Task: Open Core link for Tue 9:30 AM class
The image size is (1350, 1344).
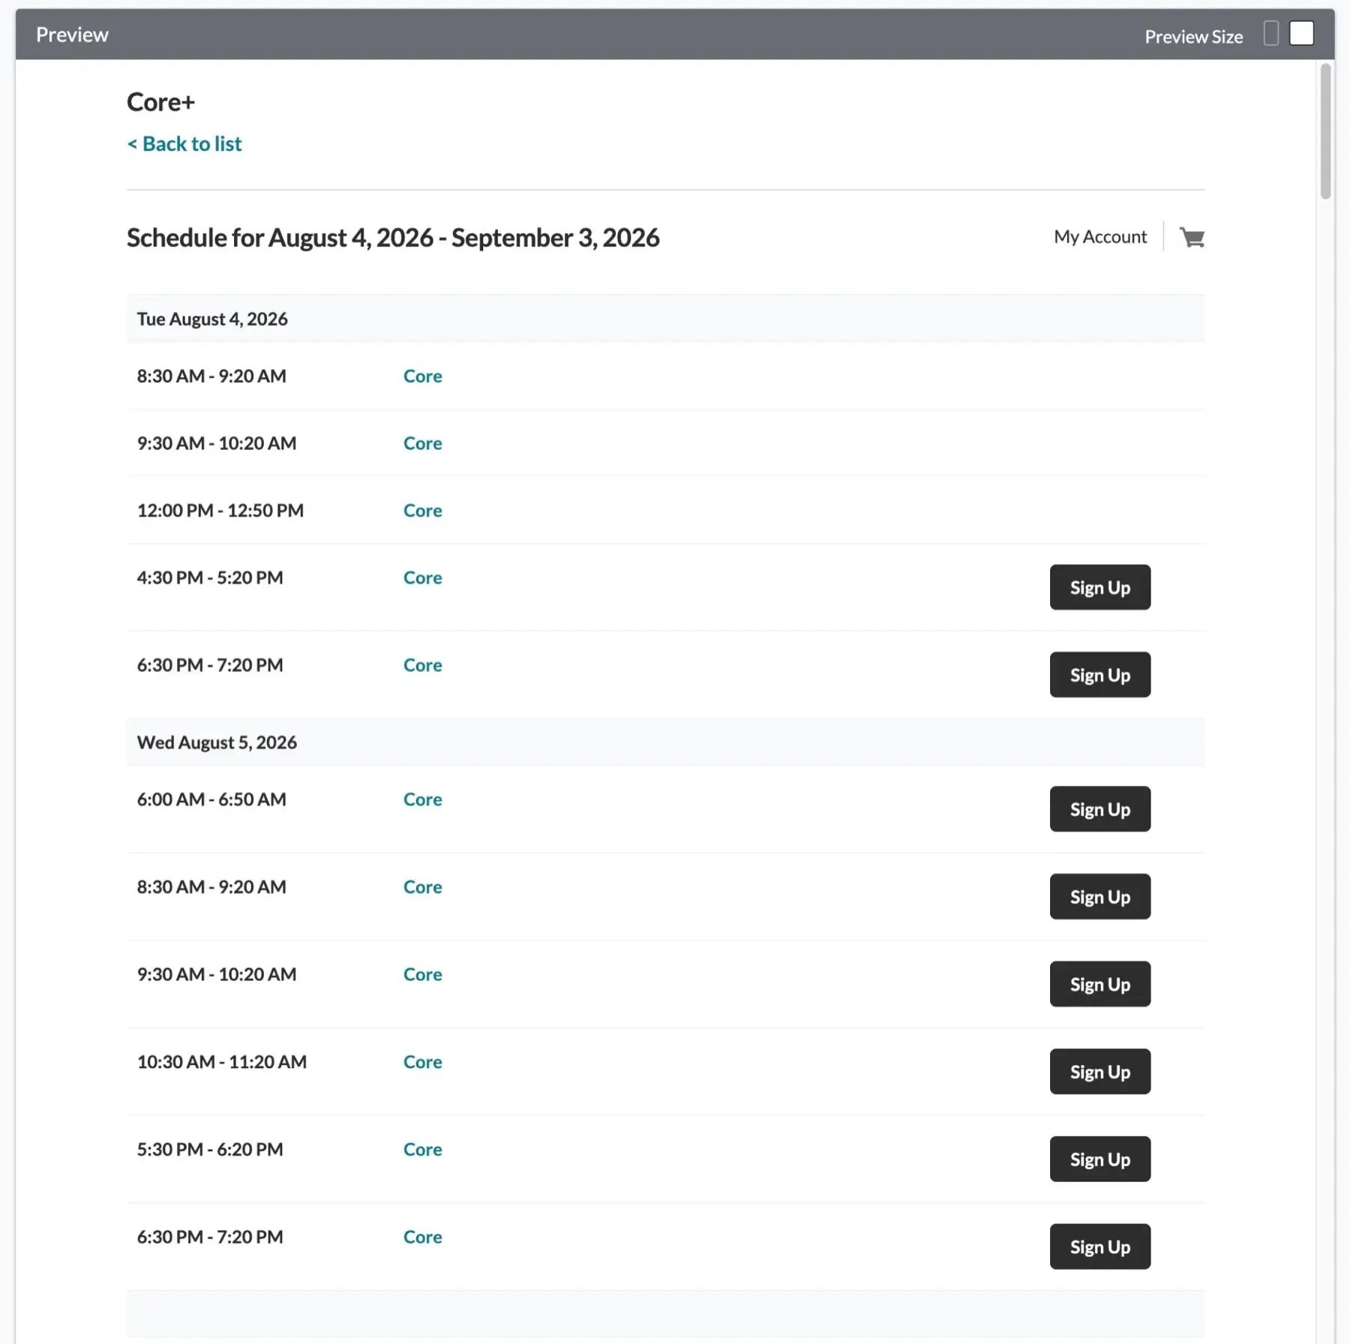Action: [x=422, y=443]
